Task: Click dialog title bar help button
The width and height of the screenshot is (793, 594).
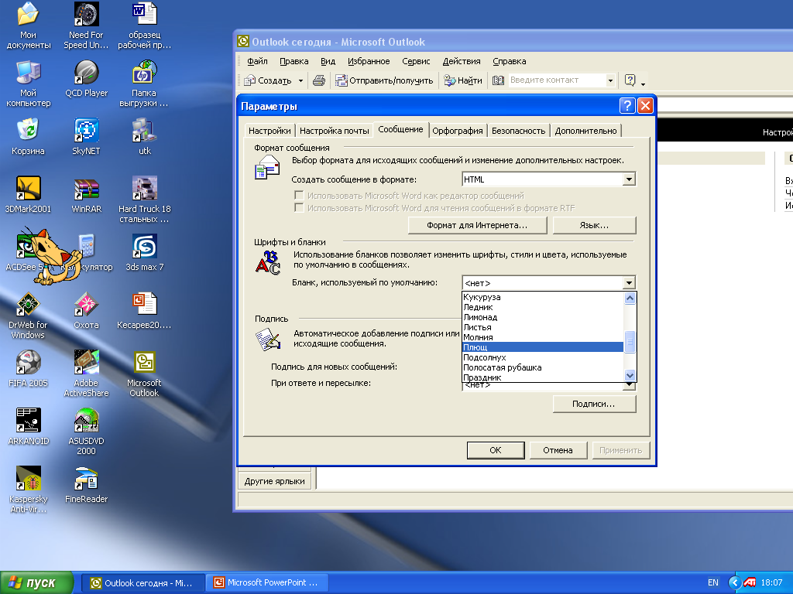Action: pos(627,105)
